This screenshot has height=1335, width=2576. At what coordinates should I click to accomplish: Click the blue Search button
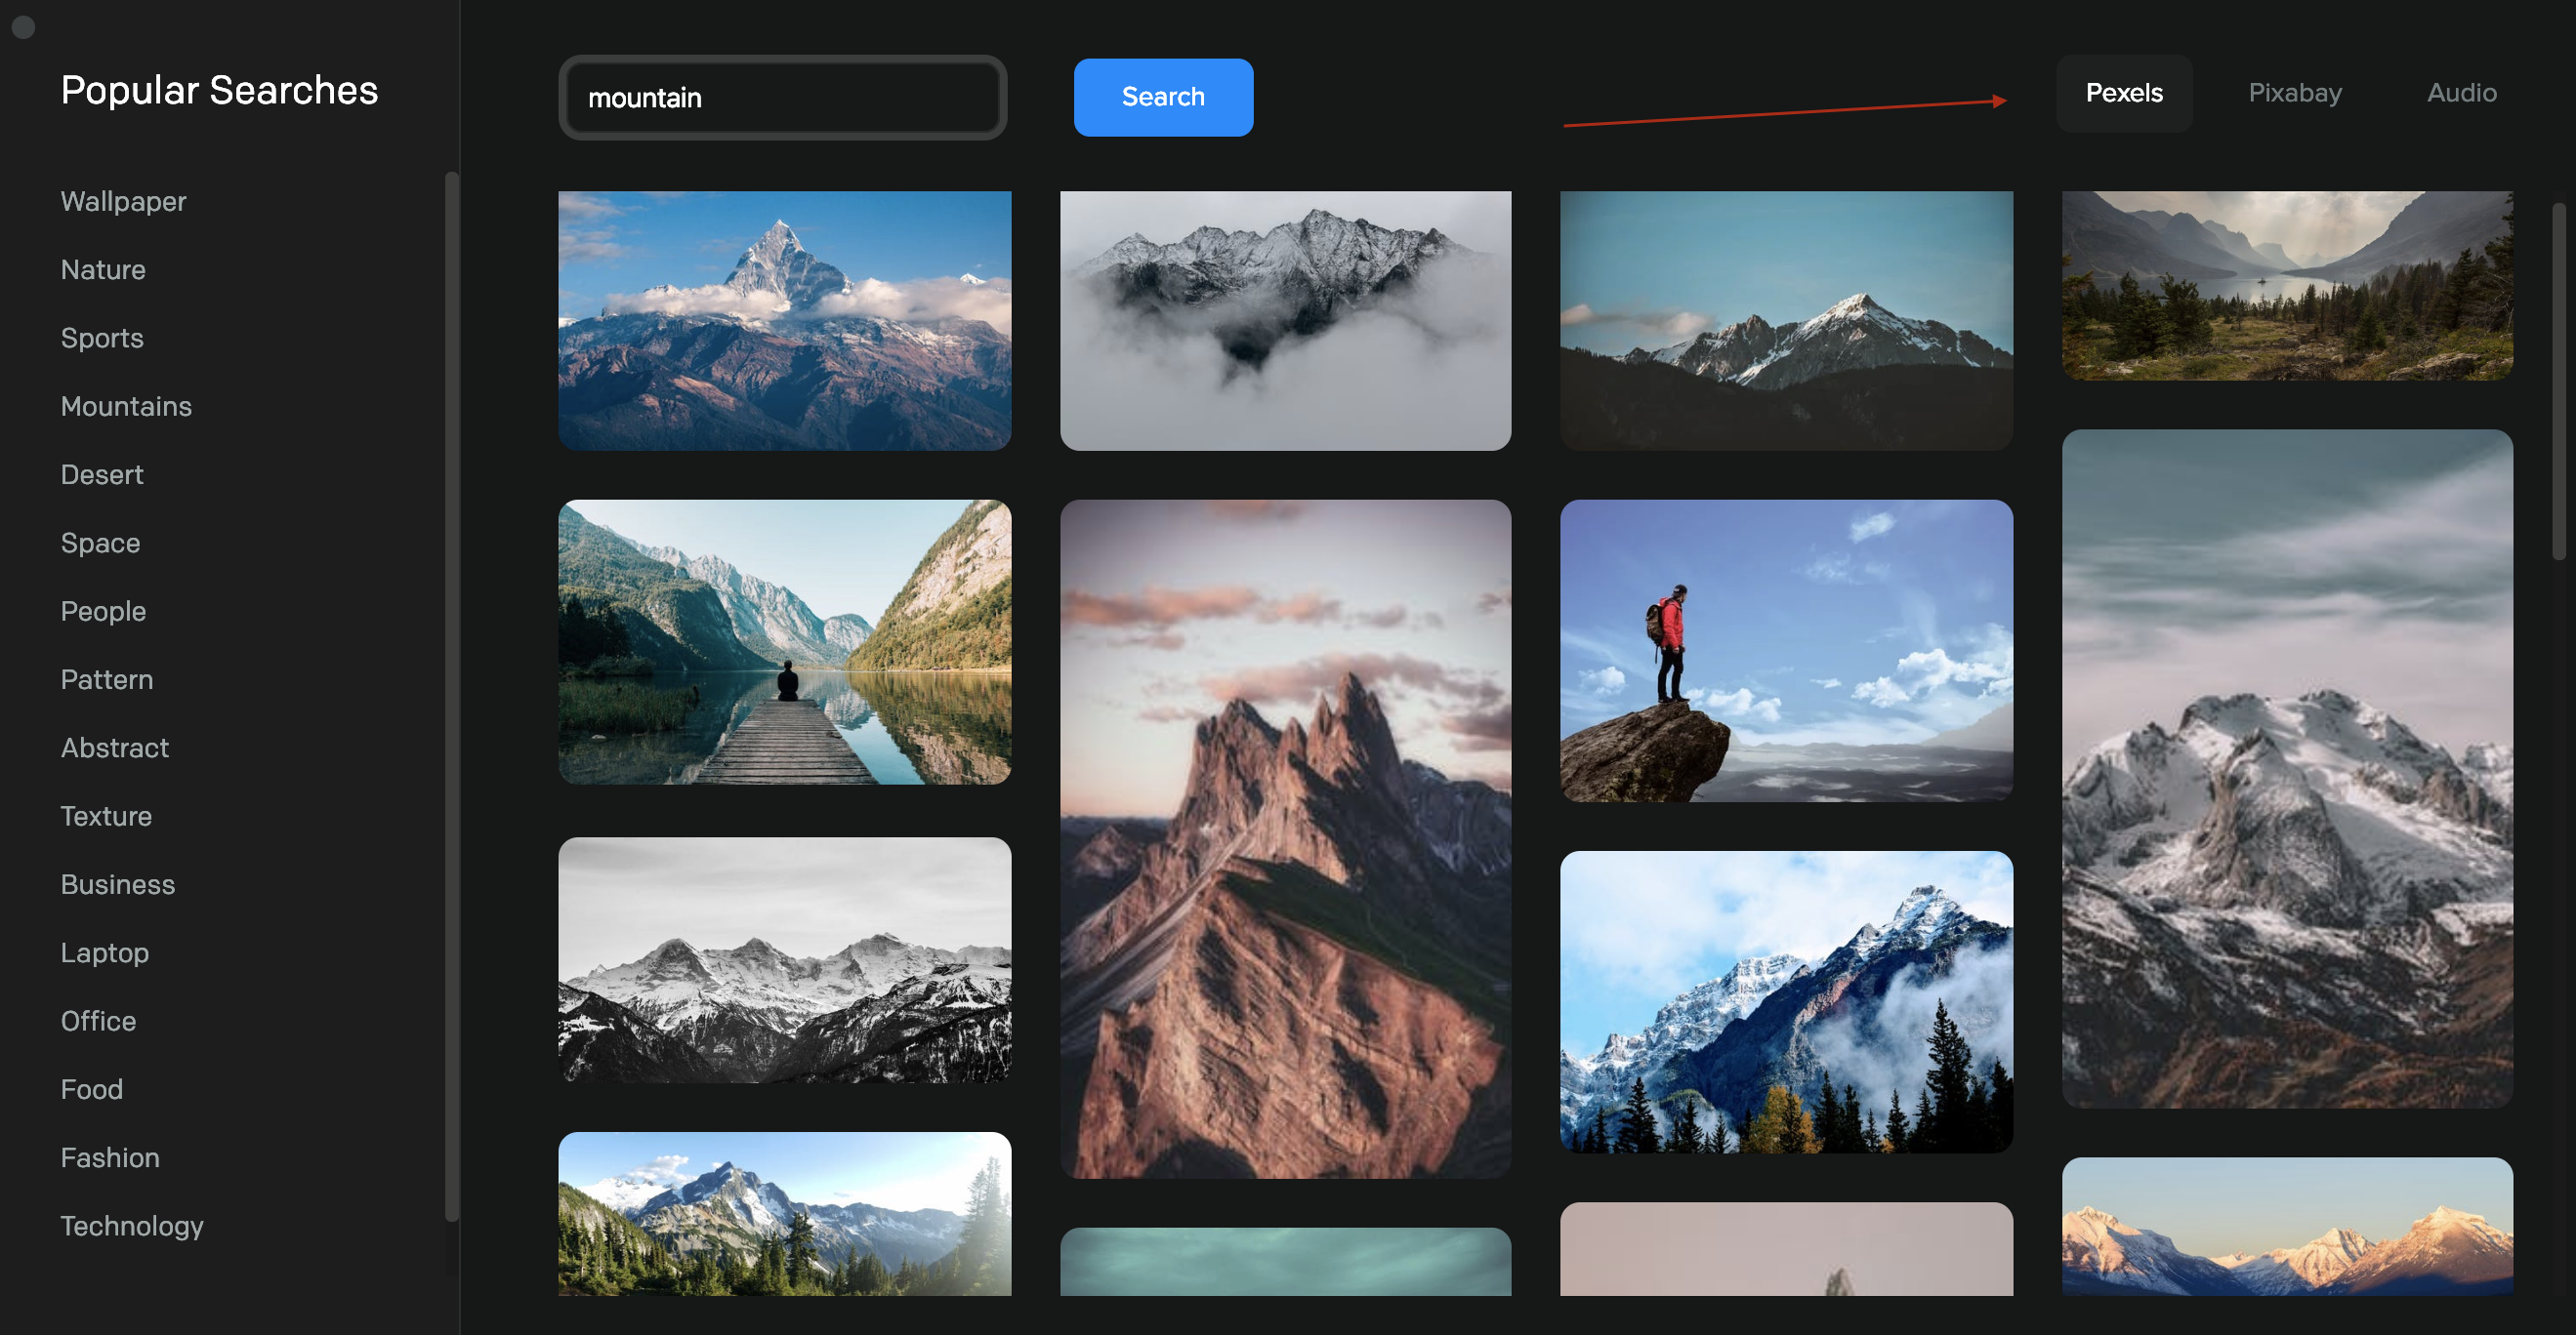(1163, 97)
